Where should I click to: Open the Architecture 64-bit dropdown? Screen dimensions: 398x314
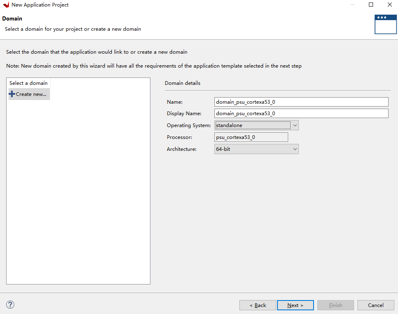pyautogui.click(x=256, y=149)
